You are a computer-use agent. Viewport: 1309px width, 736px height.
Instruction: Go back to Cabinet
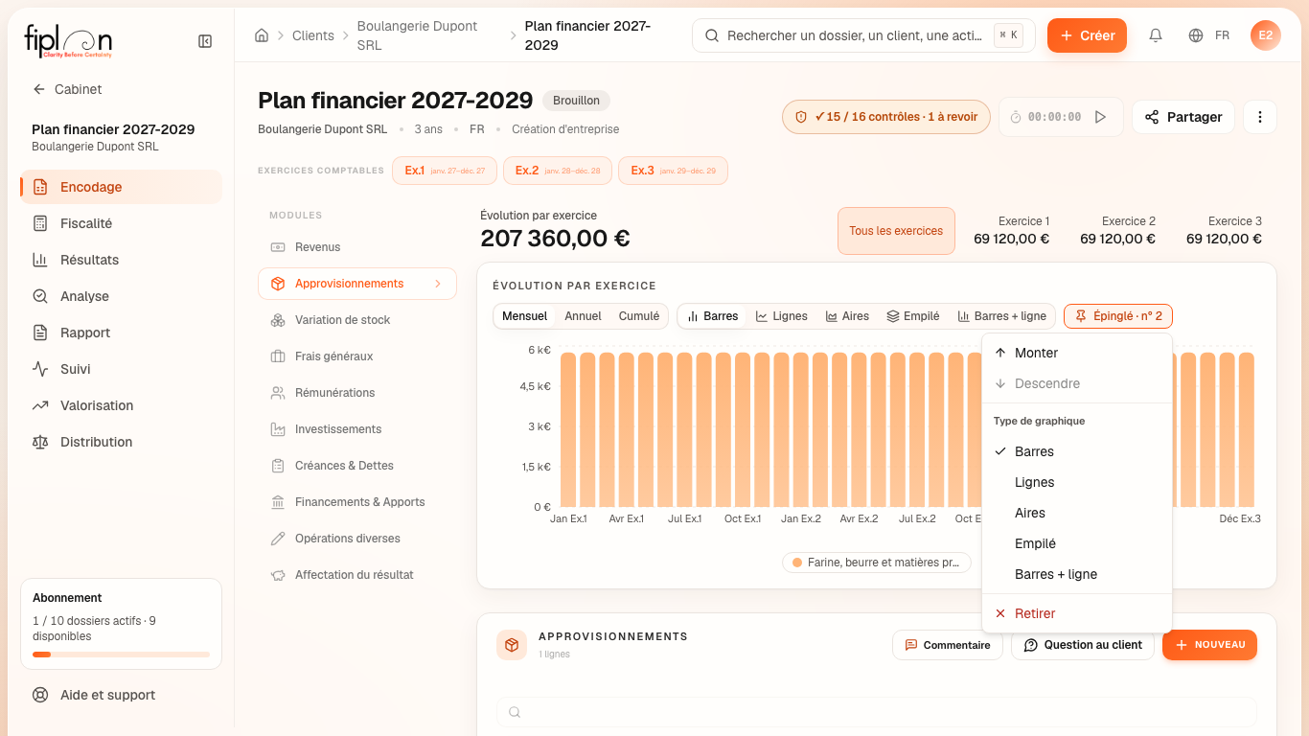coord(67,89)
